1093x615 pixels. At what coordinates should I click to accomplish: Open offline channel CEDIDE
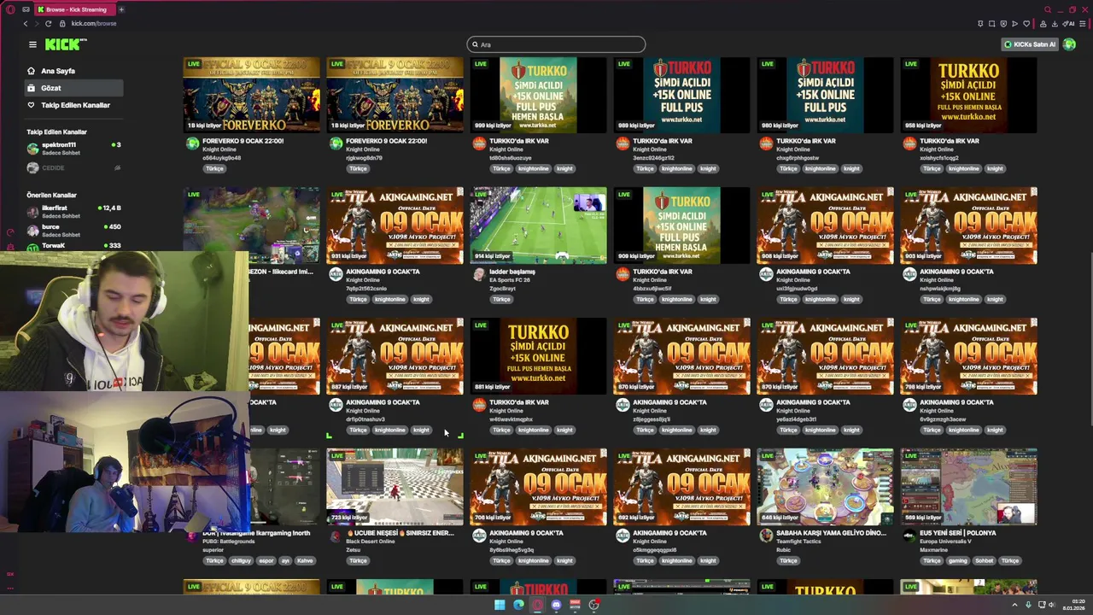[73, 167]
